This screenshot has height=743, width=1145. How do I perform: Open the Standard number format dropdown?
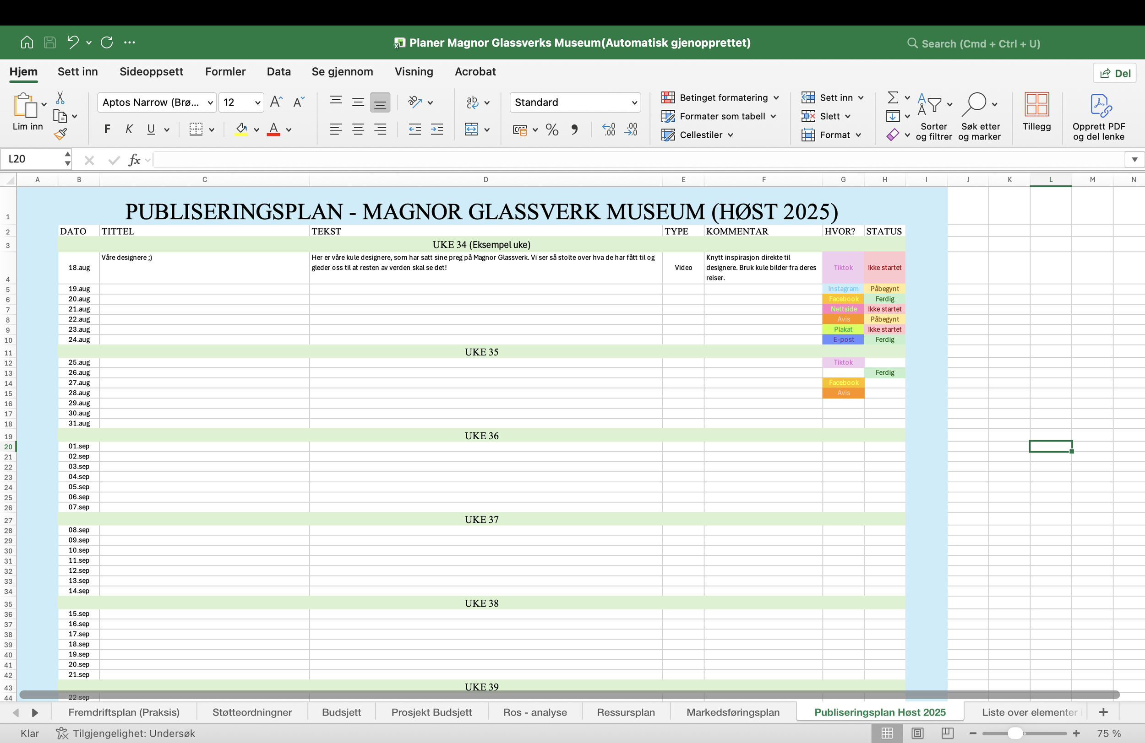click(575, 102)
